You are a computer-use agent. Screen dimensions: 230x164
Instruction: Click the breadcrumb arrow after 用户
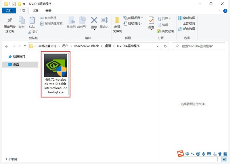pos(71,46)
